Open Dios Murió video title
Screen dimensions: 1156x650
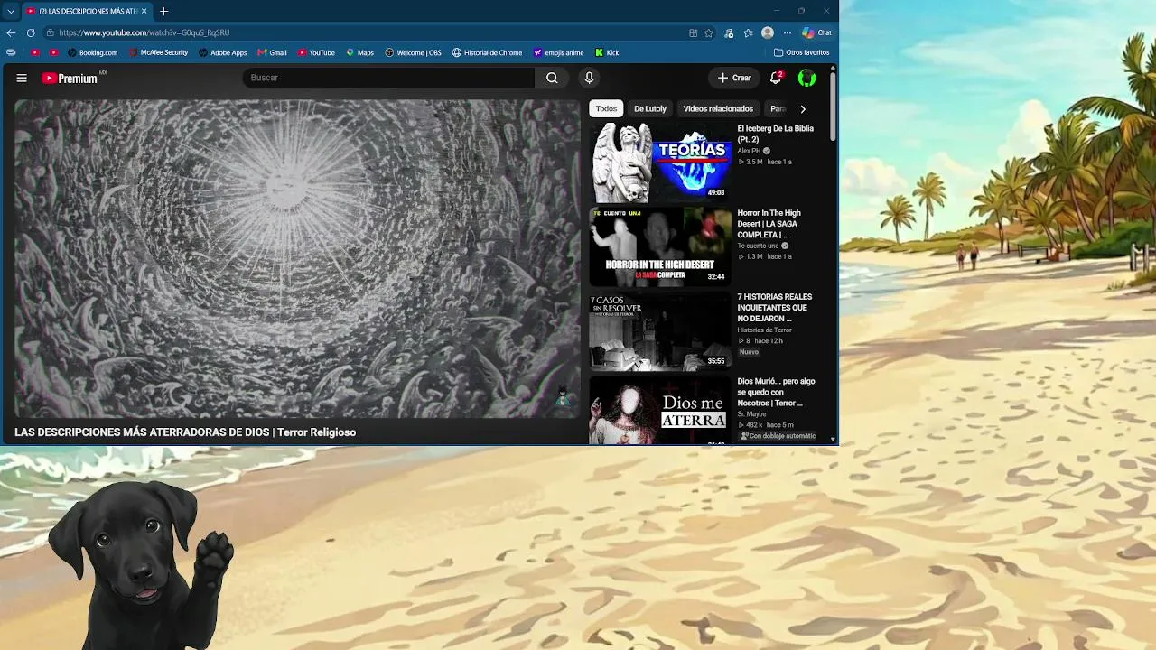[x=776, y=392]
